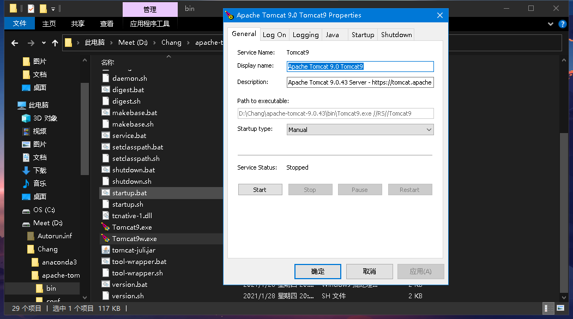Select the bin folder in tree
Image resolution: width=573 pixels, height=319 pixels.
51,288
